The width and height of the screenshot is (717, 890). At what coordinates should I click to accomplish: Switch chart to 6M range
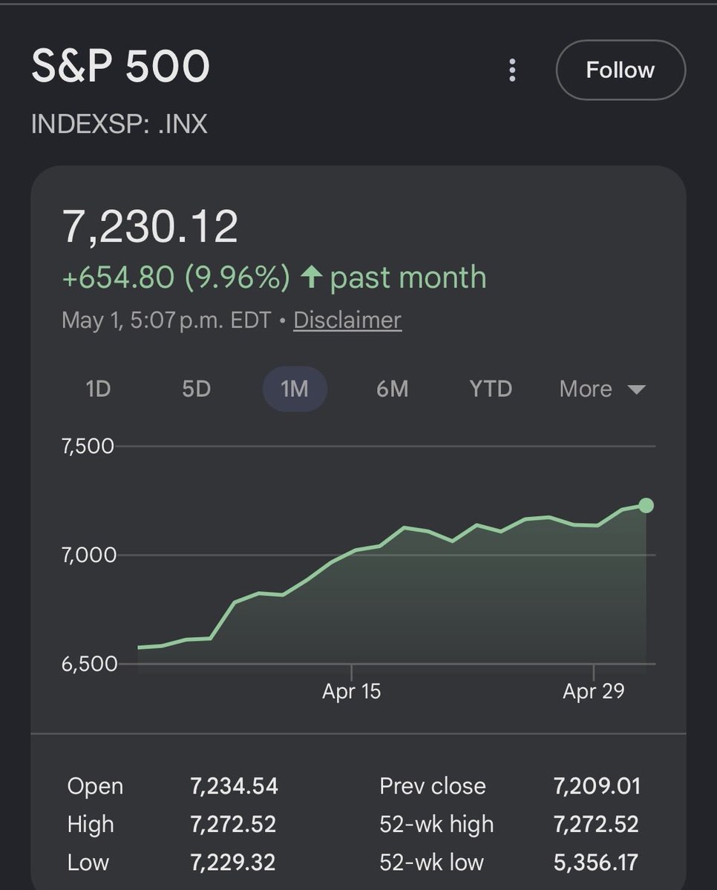tap(392, 389)
